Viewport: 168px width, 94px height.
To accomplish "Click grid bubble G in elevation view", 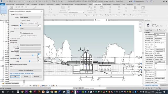I will coord(124,80).
